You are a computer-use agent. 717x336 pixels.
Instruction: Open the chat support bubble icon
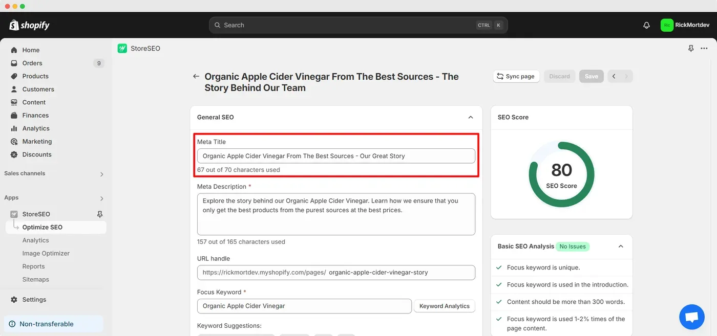tap(692, 317)
